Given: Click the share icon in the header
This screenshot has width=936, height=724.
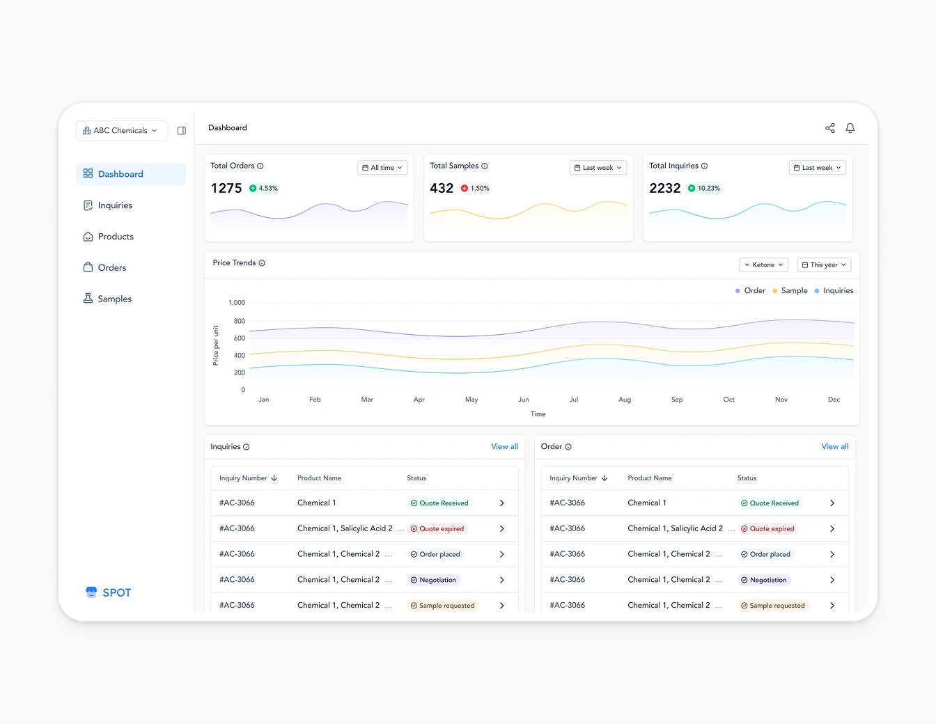Looking at the screenshot, I should (x=830, y=128).
